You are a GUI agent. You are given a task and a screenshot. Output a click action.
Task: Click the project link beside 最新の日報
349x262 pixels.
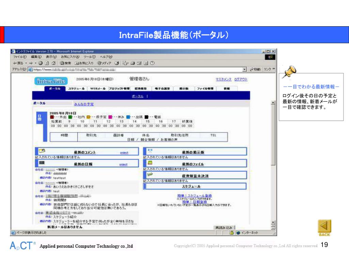(123, 164)
